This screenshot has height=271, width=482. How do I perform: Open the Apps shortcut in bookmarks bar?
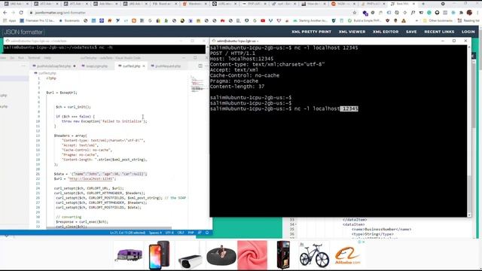pyautogui.click(x=10, y=20)
